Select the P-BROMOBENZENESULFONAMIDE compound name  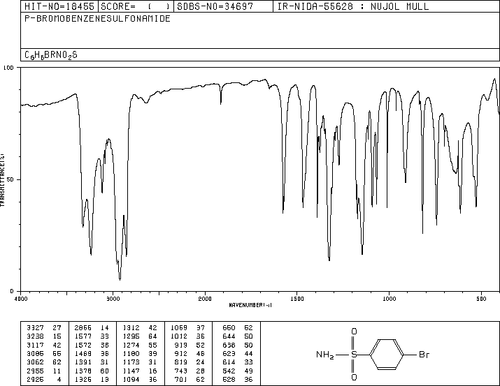point(98,18)
